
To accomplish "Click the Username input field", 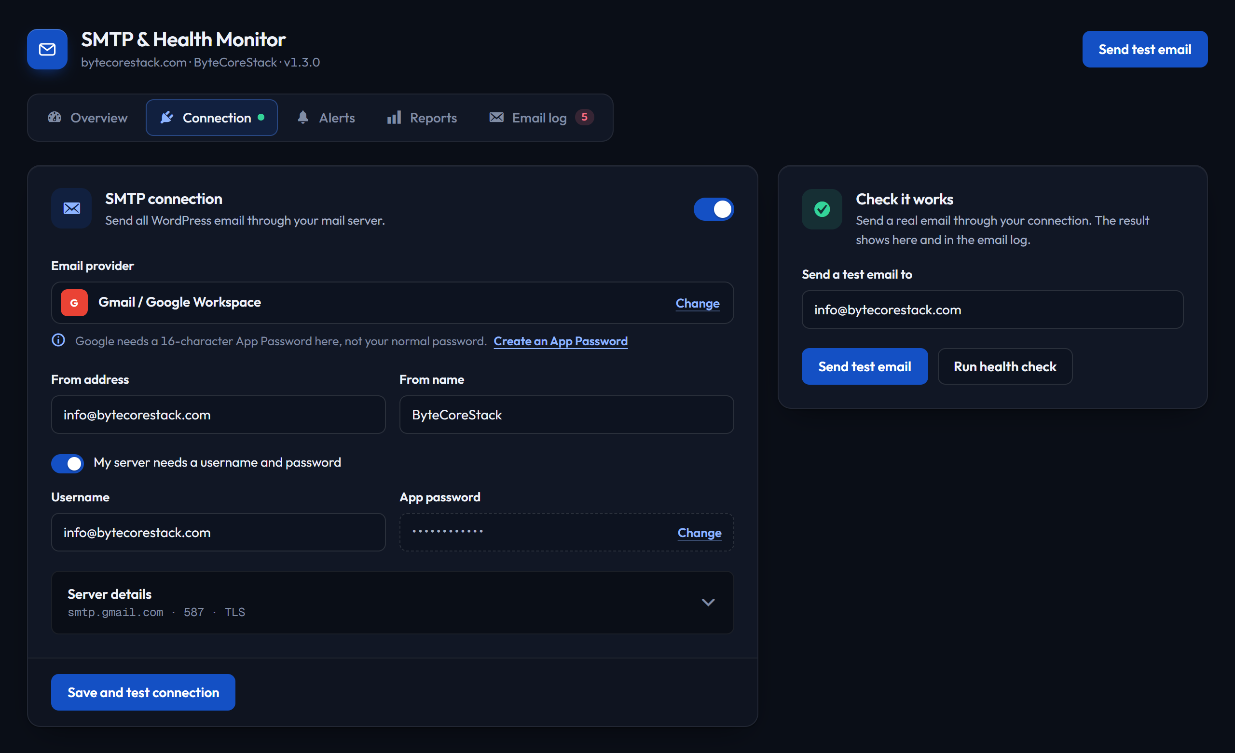I will (219, 532).
